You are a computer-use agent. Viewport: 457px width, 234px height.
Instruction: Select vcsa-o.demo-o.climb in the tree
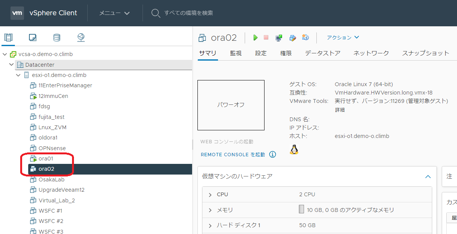pyautogui.click(x=45, y=54)
